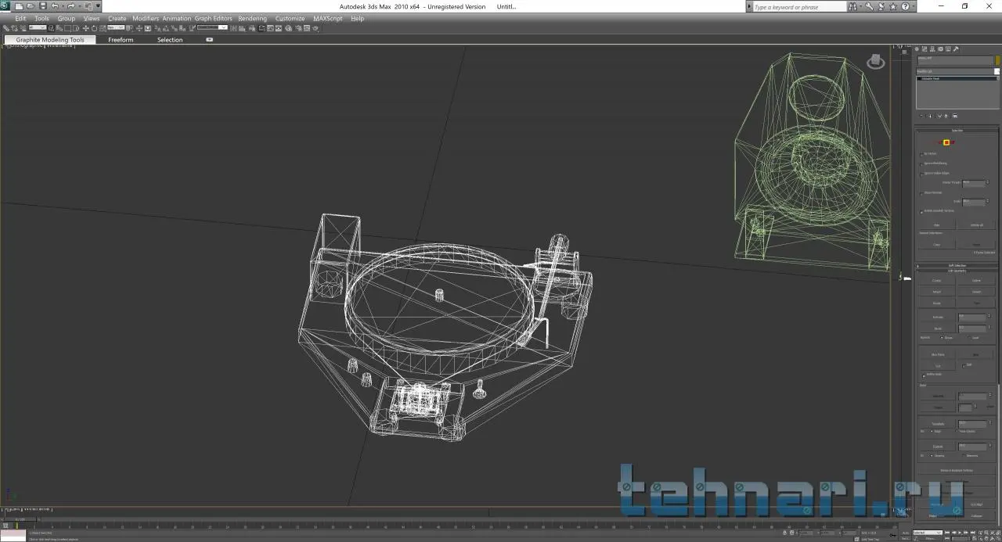
Task: Select the Rotate tool in main toolbar
Action: click(x=94, y=28)
